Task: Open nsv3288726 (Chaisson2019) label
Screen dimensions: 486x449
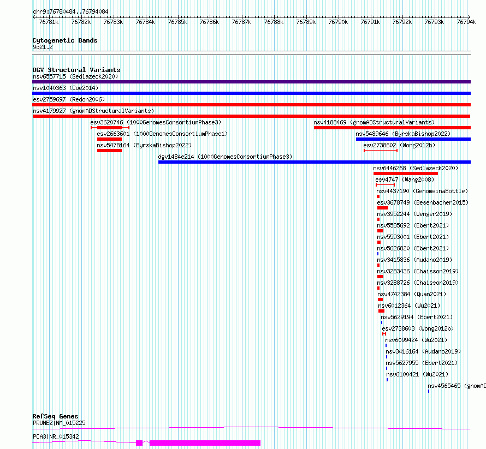Action: (418, 283)
